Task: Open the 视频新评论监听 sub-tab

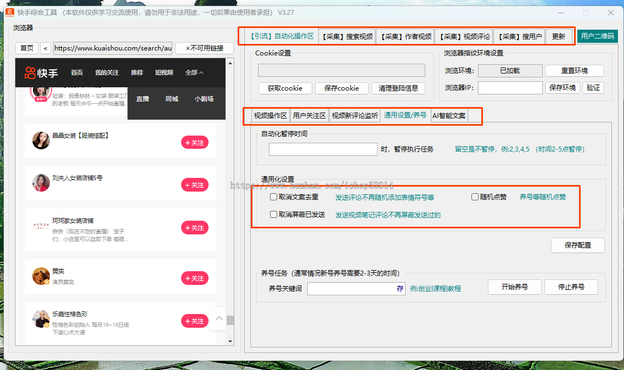Action: 355,115
